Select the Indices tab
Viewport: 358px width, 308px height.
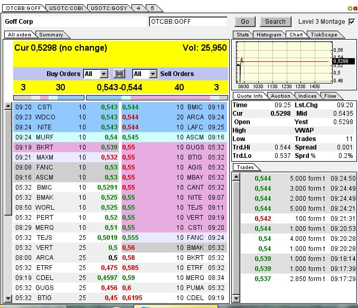(307, 96)
